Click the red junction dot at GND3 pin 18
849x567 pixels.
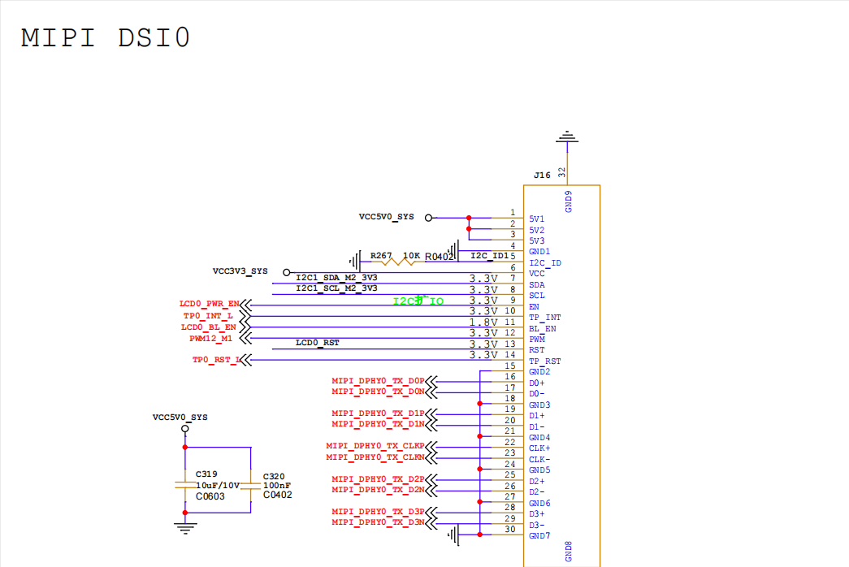pyautogui.click(x=479, y=404)
